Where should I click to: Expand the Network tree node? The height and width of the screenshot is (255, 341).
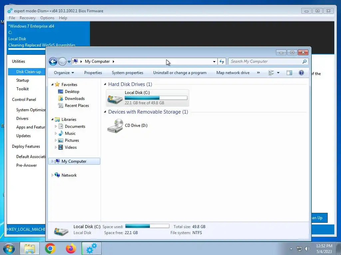52,175
